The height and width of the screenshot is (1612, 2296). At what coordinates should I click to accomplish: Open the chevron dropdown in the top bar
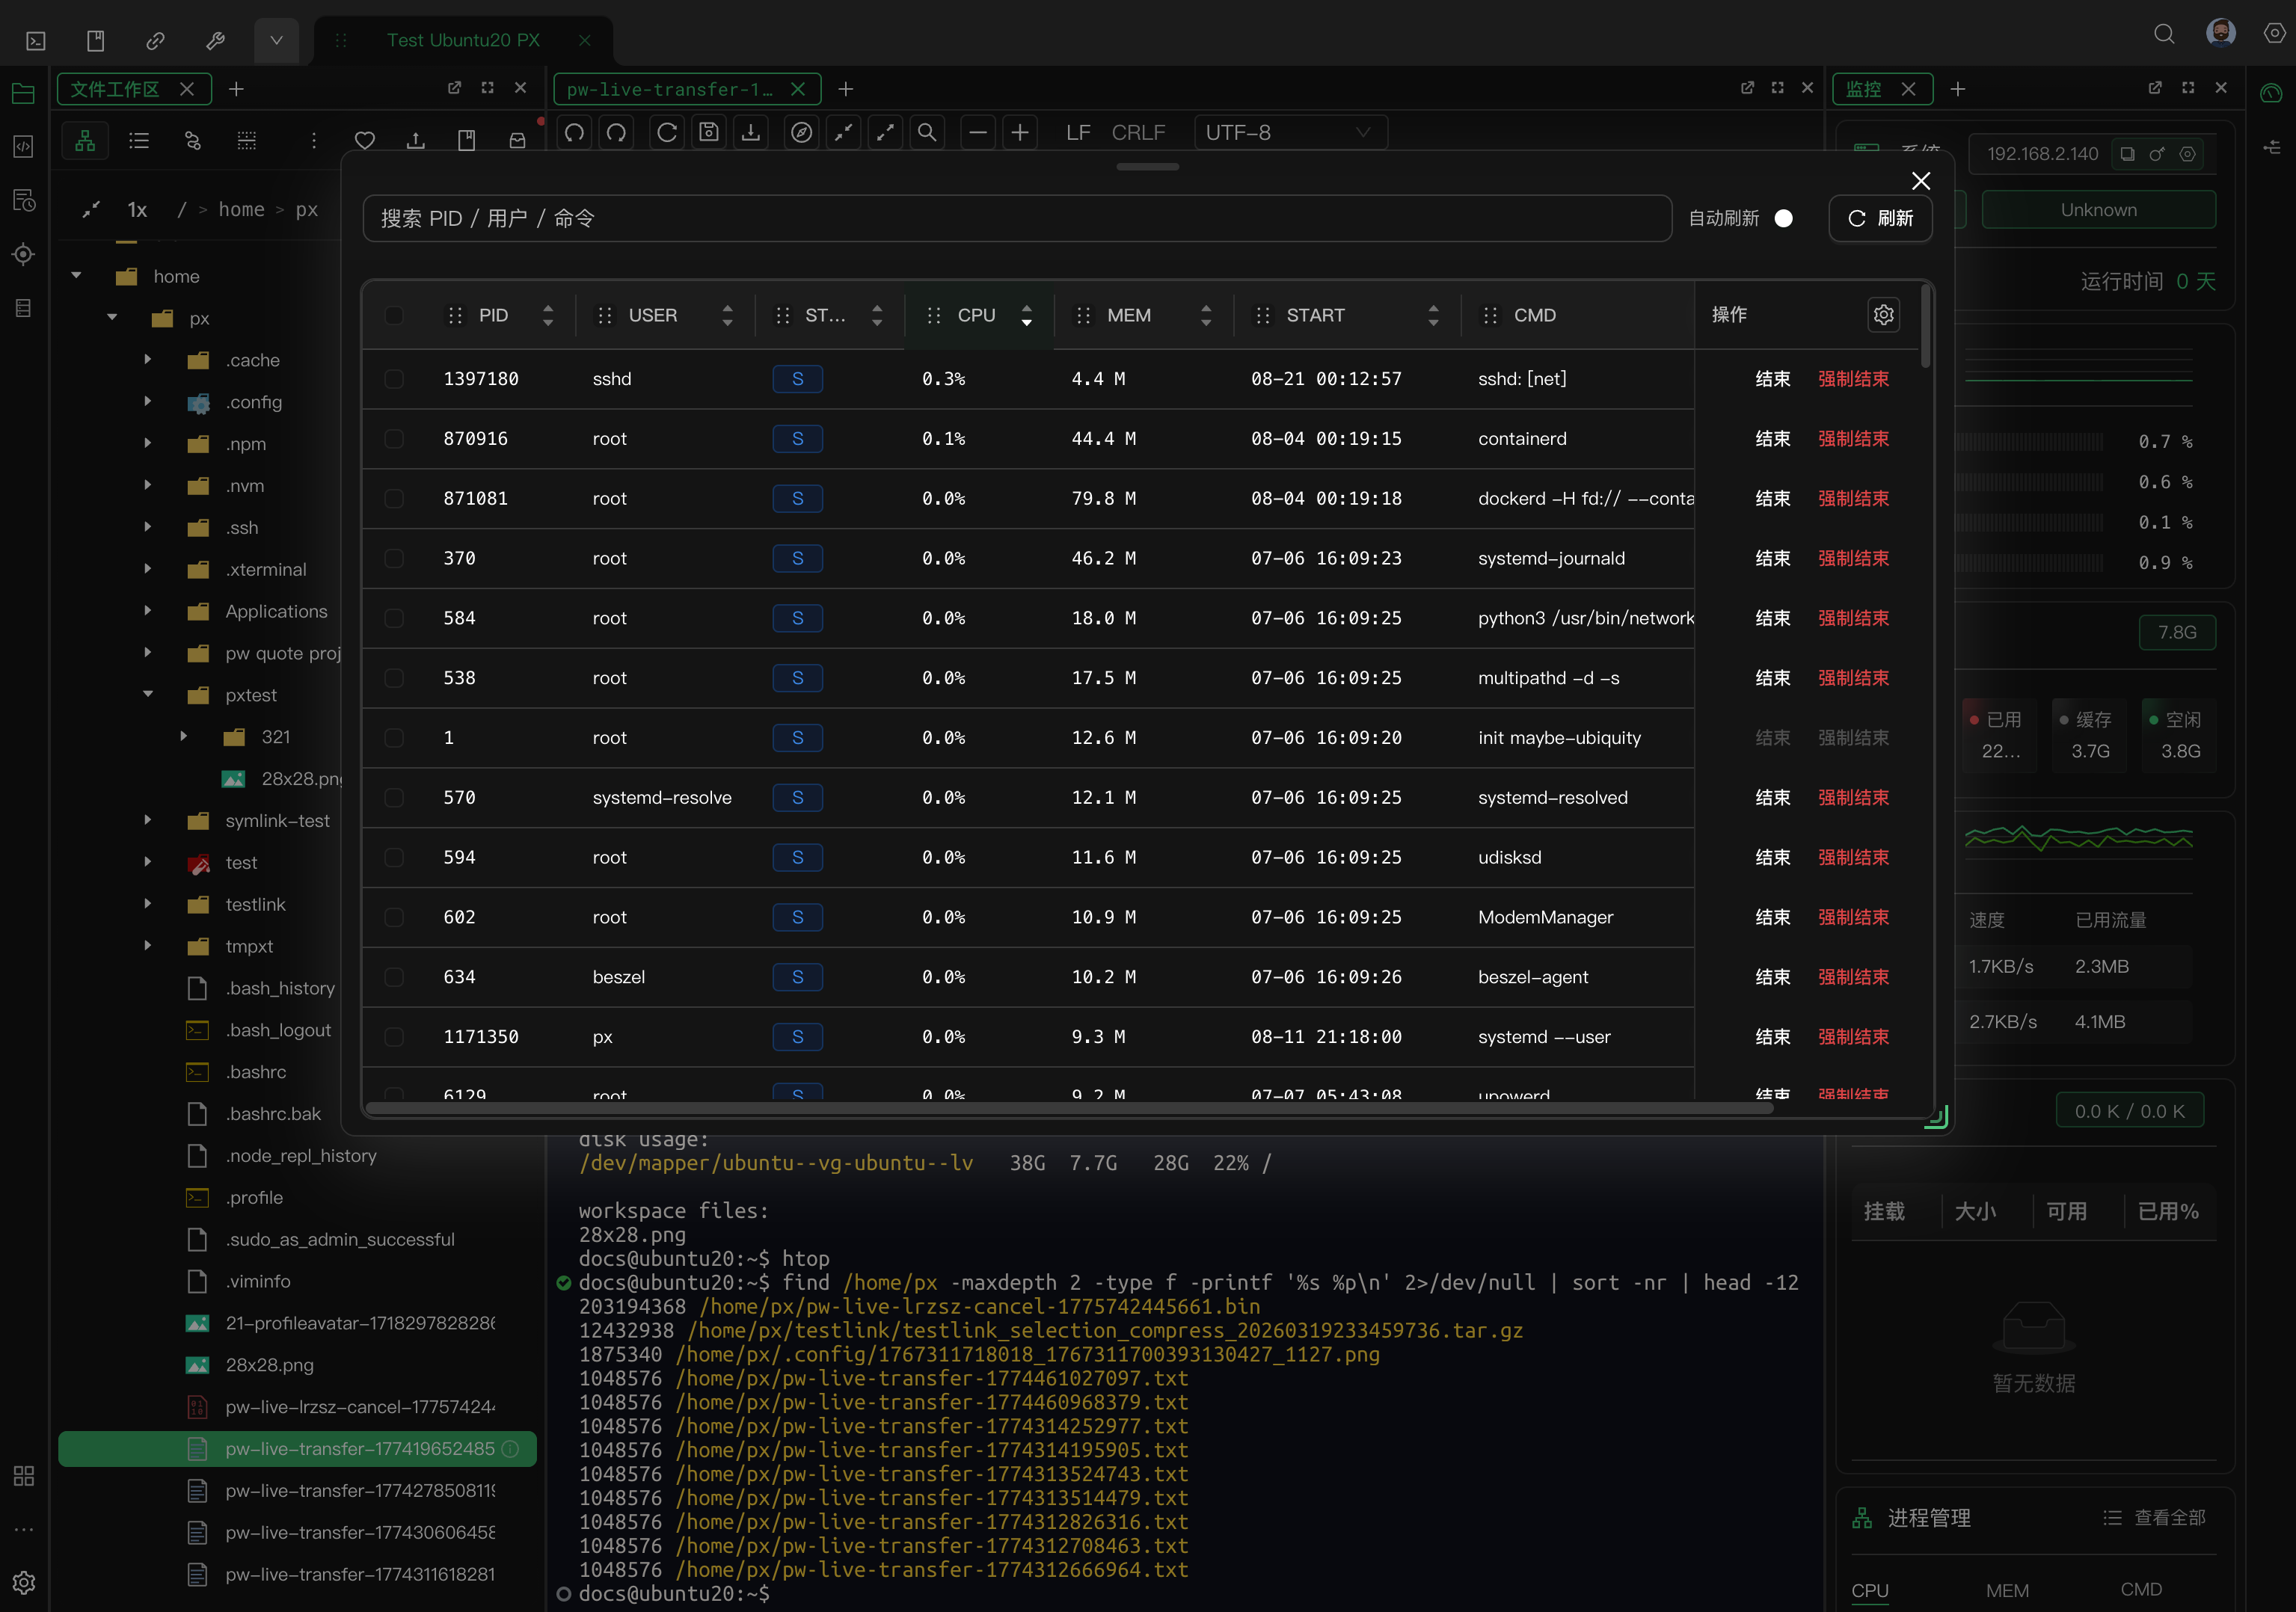[276, 41]
